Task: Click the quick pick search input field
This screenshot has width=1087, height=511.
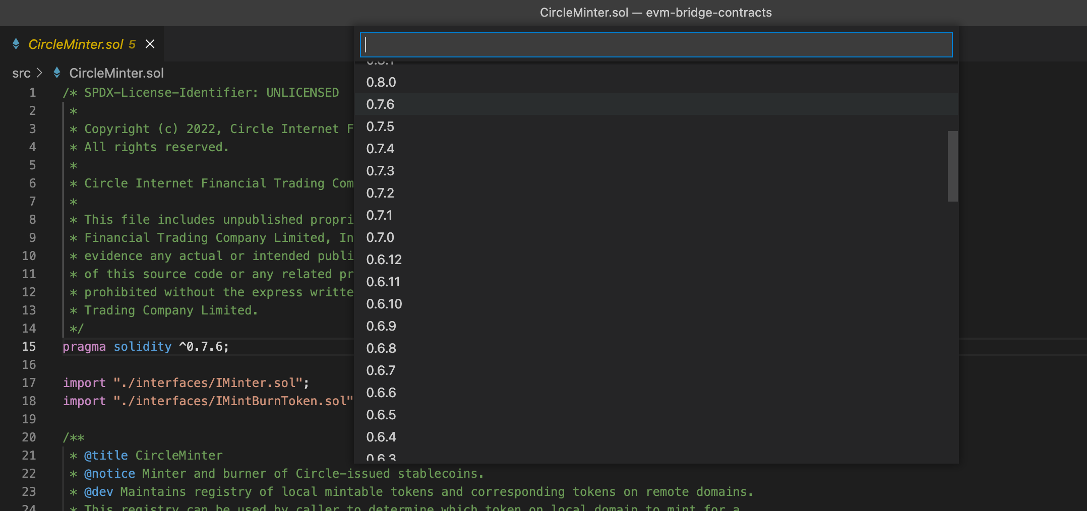Action: coord(656,45)
